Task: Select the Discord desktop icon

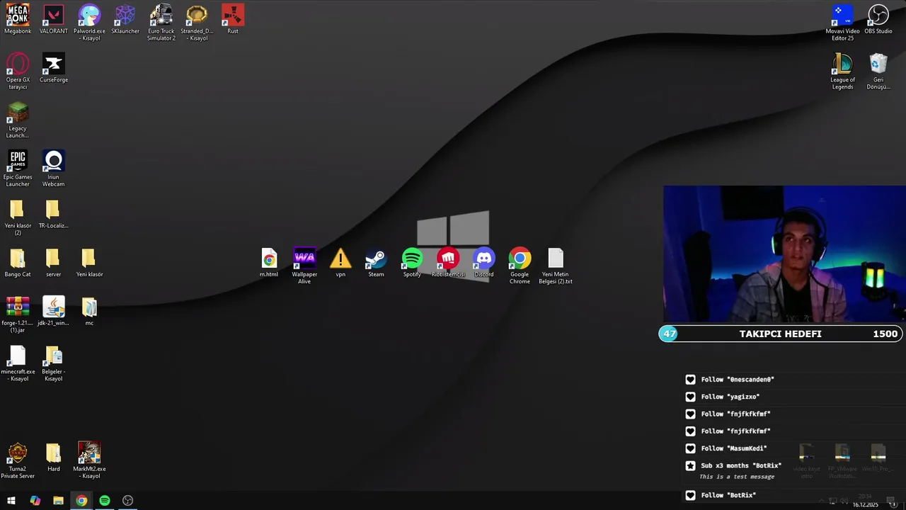Action: 484,263
